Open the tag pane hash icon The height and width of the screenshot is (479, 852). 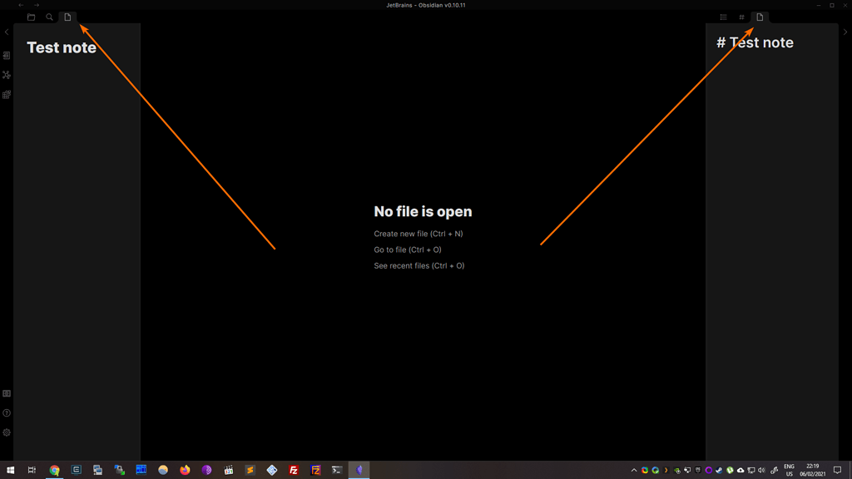tap(741, 17)
